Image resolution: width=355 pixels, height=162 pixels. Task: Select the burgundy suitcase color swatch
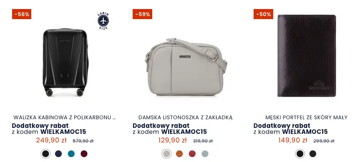pos(84,154)
